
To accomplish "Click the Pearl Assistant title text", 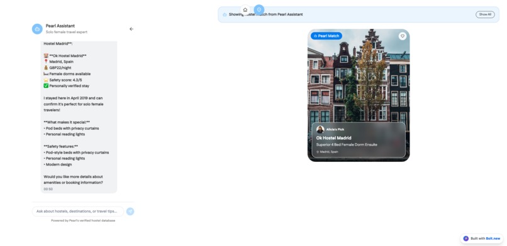I will pos(60,26).
